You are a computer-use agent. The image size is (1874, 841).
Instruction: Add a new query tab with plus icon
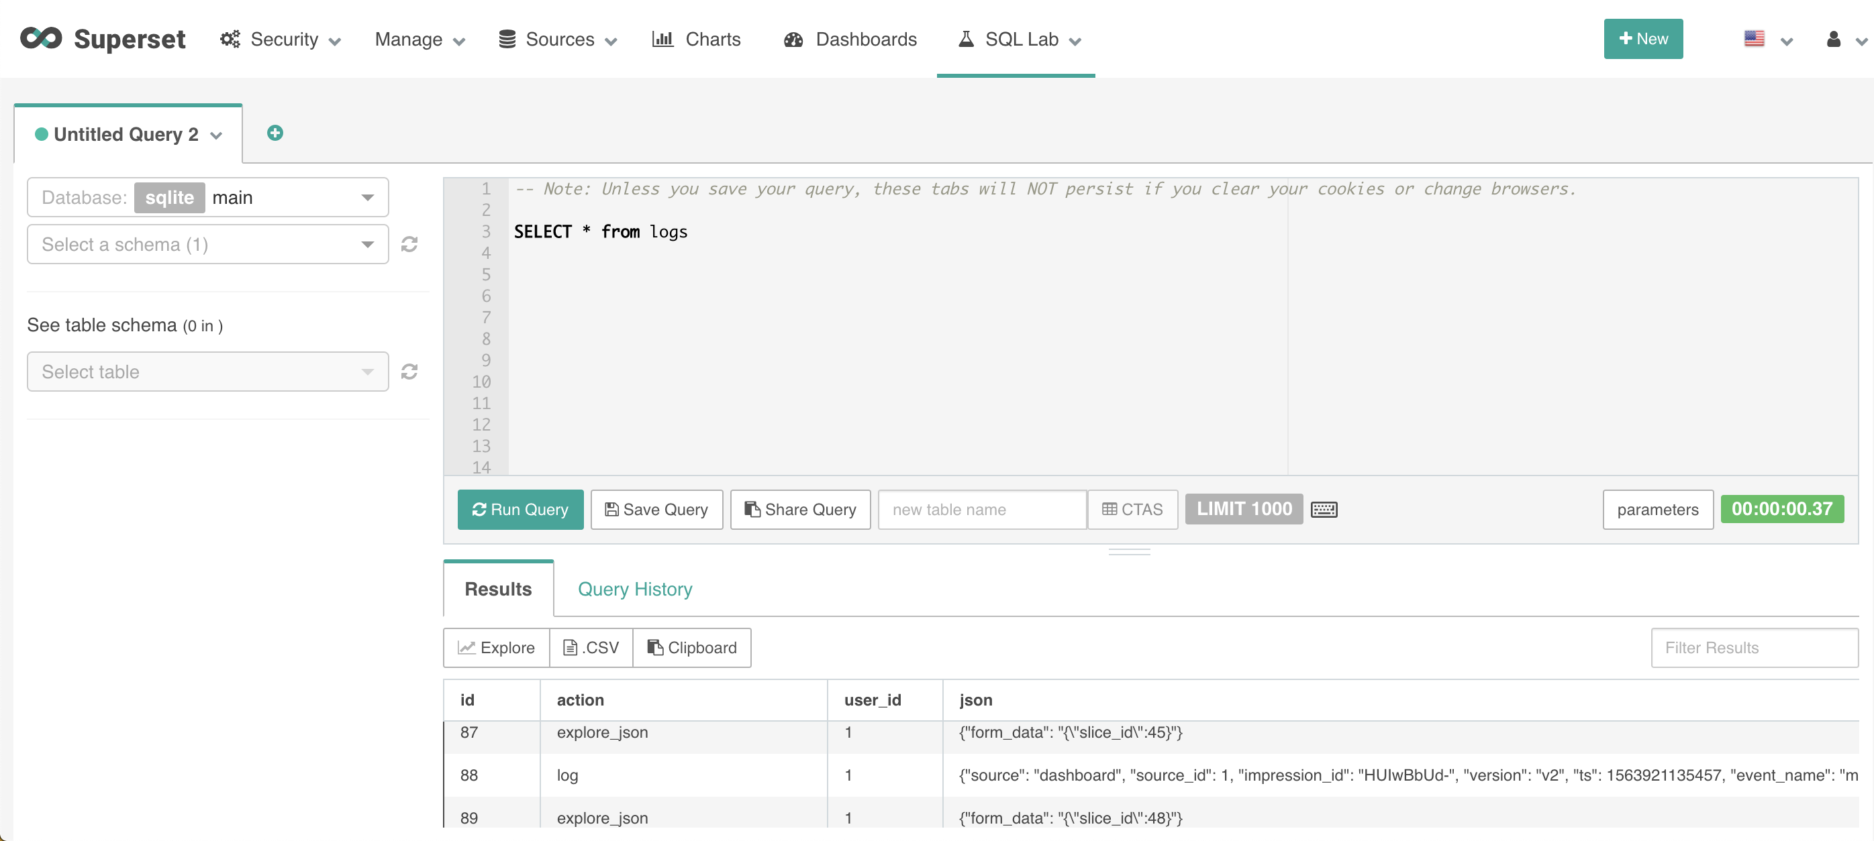click(x=275, y=133)
